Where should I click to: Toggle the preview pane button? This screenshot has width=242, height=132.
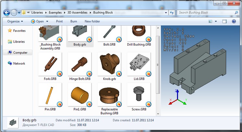(x=224, y=21)
